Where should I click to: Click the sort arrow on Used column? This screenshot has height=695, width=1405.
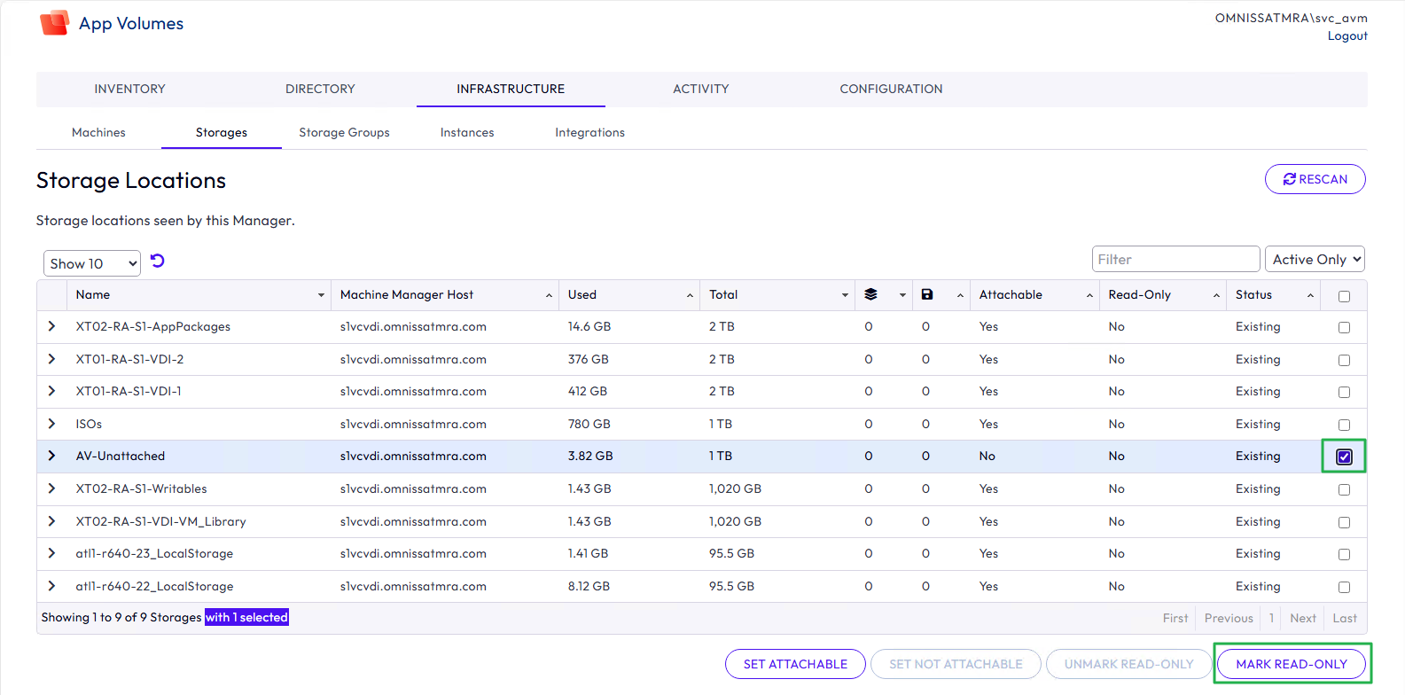(690, 295)
